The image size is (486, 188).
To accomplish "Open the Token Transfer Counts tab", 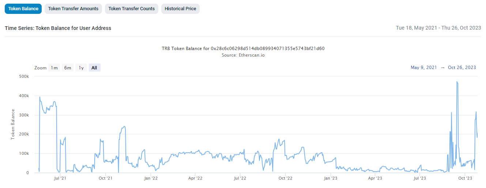I will coord(132,9).
